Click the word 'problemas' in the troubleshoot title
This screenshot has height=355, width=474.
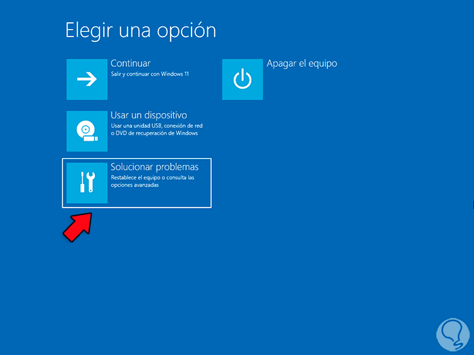177,168
